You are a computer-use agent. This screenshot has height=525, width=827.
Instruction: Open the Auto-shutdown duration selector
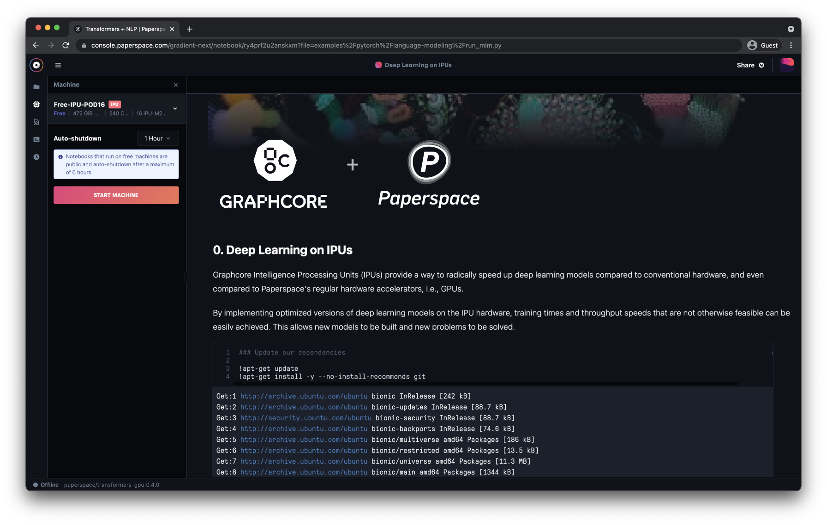157,138
